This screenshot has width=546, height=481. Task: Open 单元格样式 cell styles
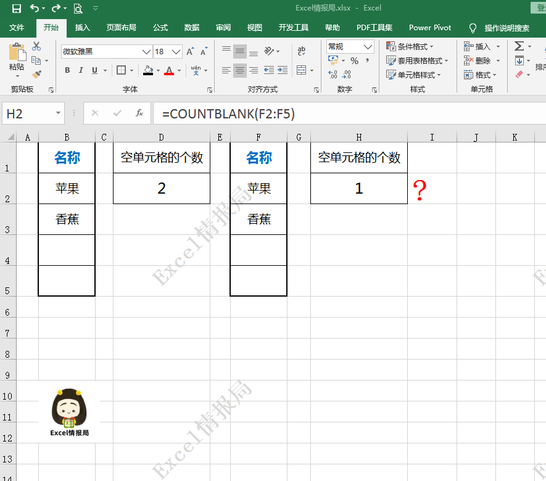click(414, 75)
